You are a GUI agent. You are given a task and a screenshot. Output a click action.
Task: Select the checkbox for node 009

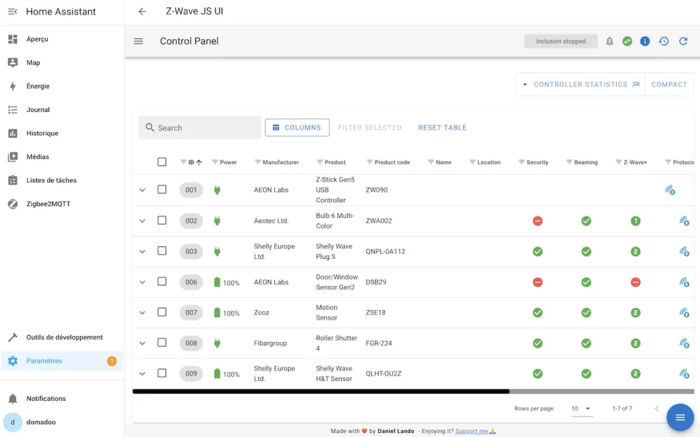click(162, 373)
